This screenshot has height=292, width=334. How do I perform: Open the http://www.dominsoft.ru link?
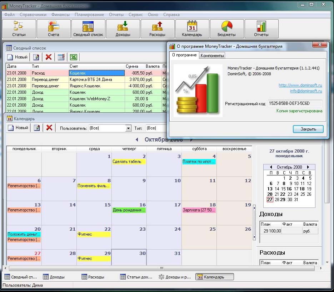pos(300,85)
